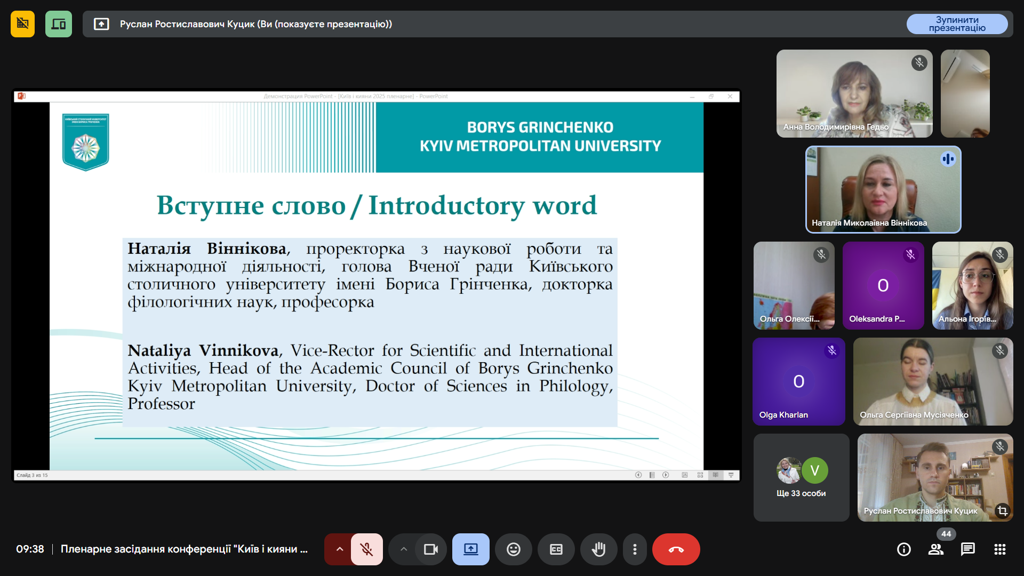Click Зупинити презентацію button

coord(957,24)
